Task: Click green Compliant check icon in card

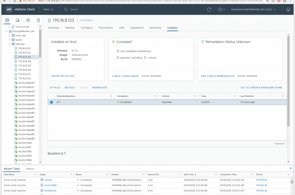Action: tap(113, 42)
